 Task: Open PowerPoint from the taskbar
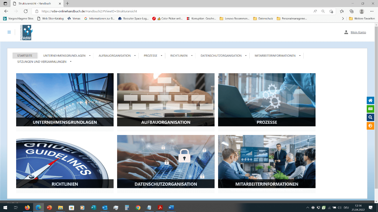[x=49, y=207]
